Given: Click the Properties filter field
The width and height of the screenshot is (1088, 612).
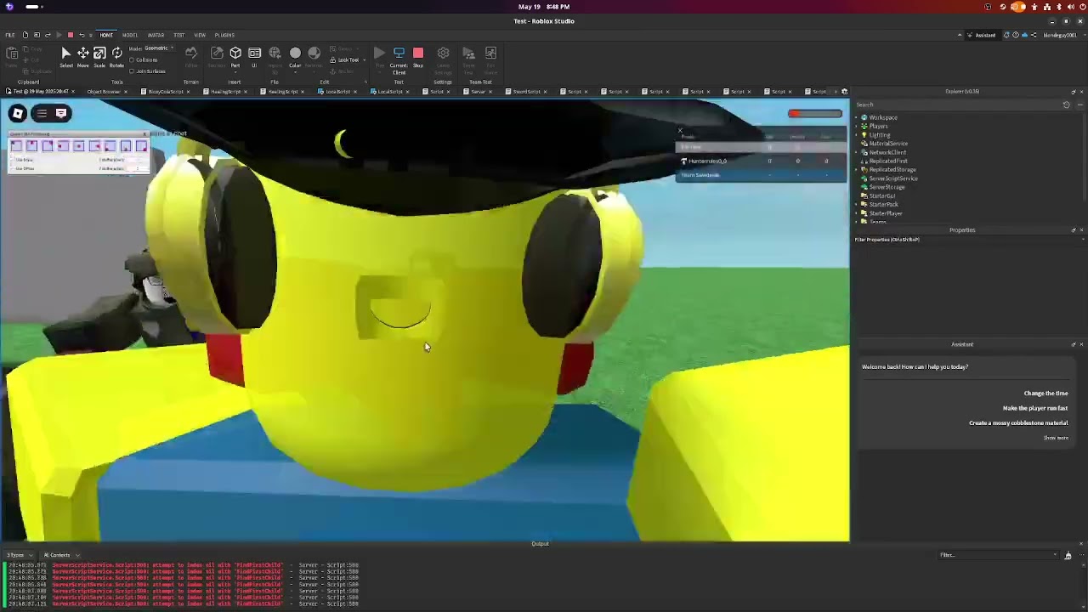Looking at the screenshot, I should pyautogui.click(x=967, y=240).
